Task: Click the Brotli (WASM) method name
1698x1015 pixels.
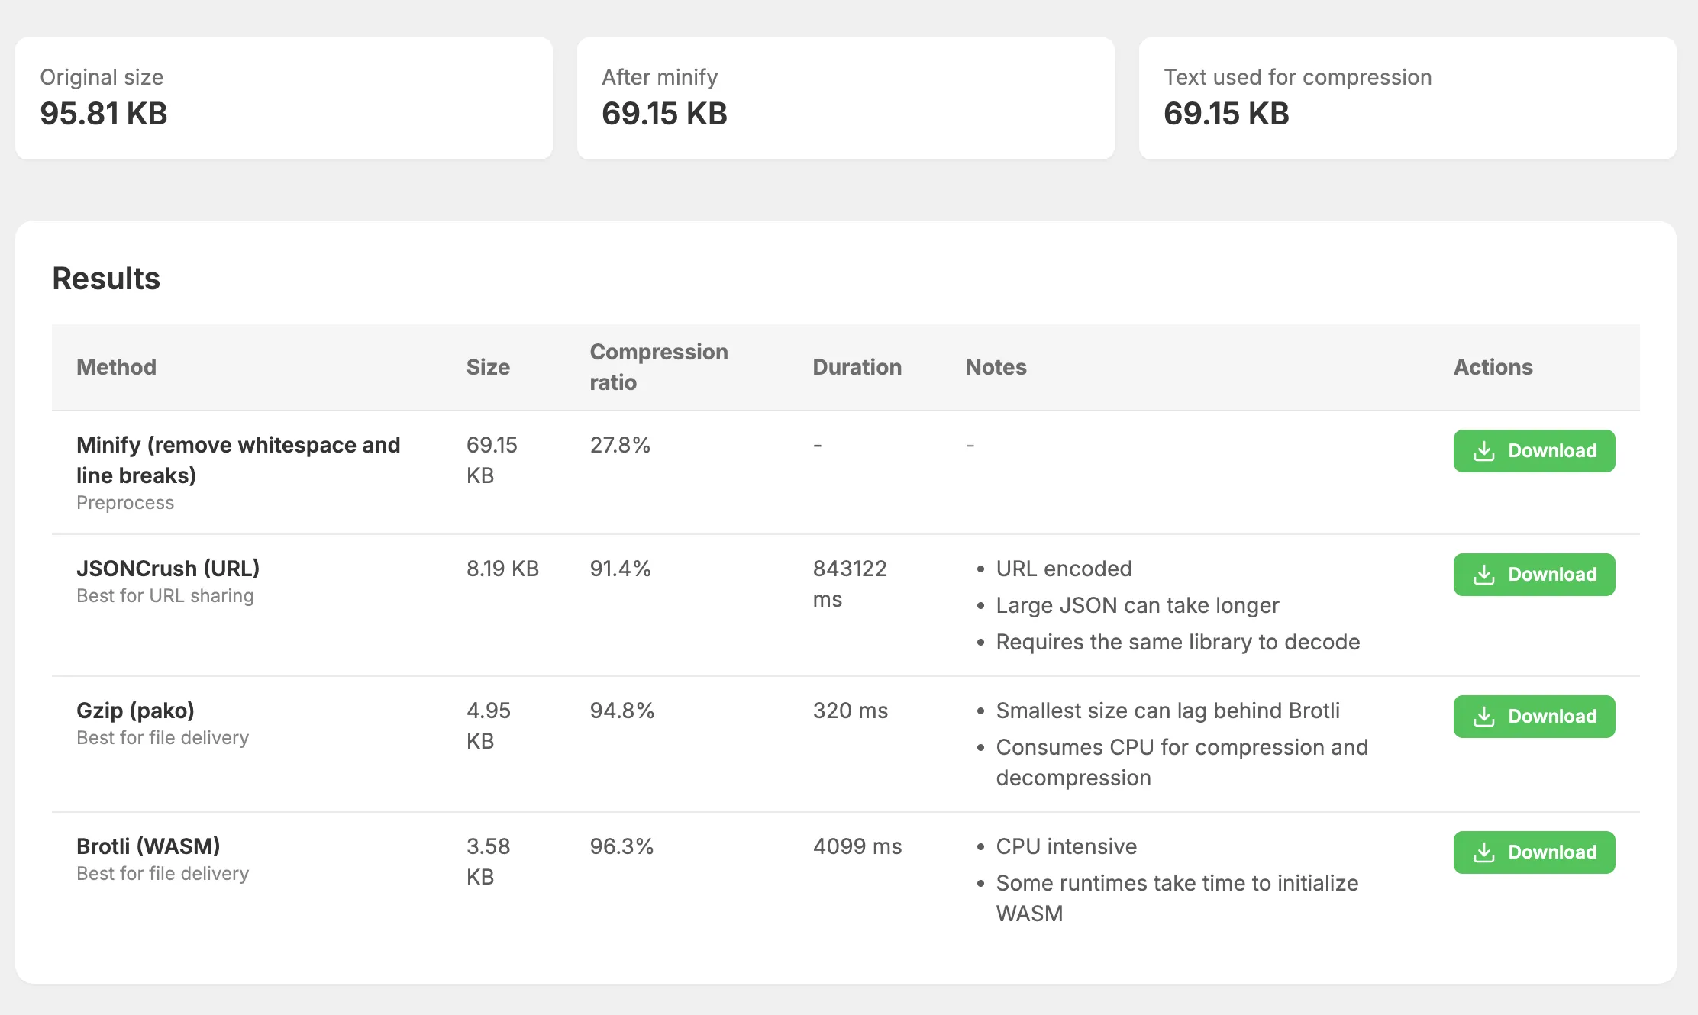Action: (148, 846)
